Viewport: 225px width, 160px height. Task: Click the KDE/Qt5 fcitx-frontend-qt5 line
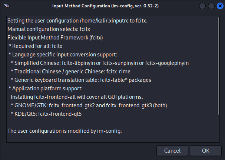point(46,114)
